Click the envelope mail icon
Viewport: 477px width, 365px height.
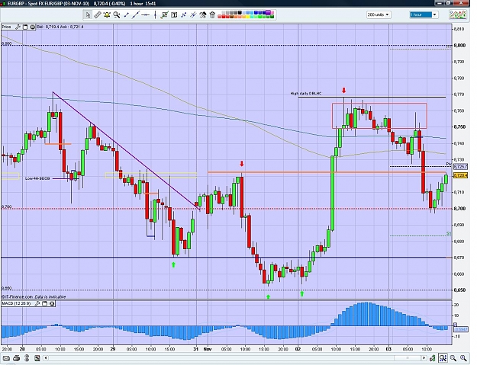(x=6, y=358)
